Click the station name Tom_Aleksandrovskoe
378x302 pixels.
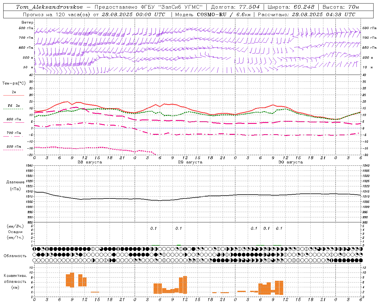tap(49, 7)
